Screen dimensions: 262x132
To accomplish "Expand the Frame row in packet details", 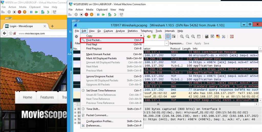I will pos(75,109).
